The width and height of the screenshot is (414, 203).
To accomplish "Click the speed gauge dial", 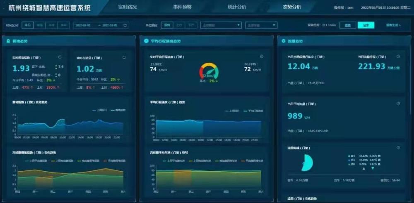I will click(209, 71).
